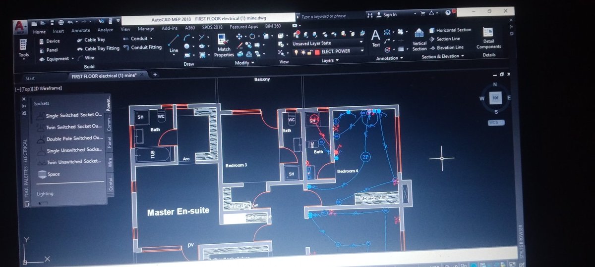Add a Panel from Build panel
595x267 pixels.
coord(48,50)
